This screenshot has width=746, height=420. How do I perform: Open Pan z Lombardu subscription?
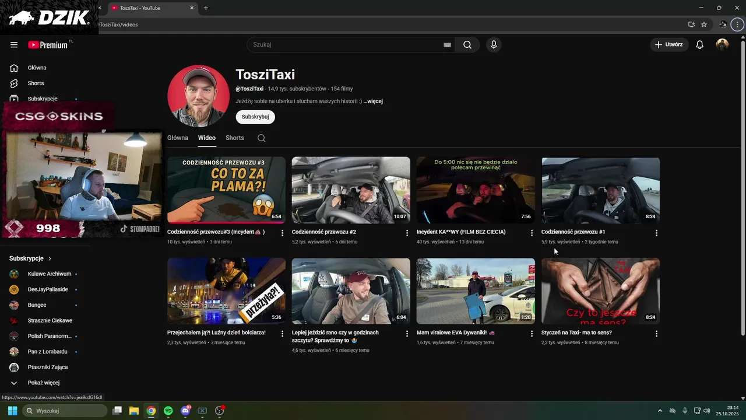click(48, 352)
